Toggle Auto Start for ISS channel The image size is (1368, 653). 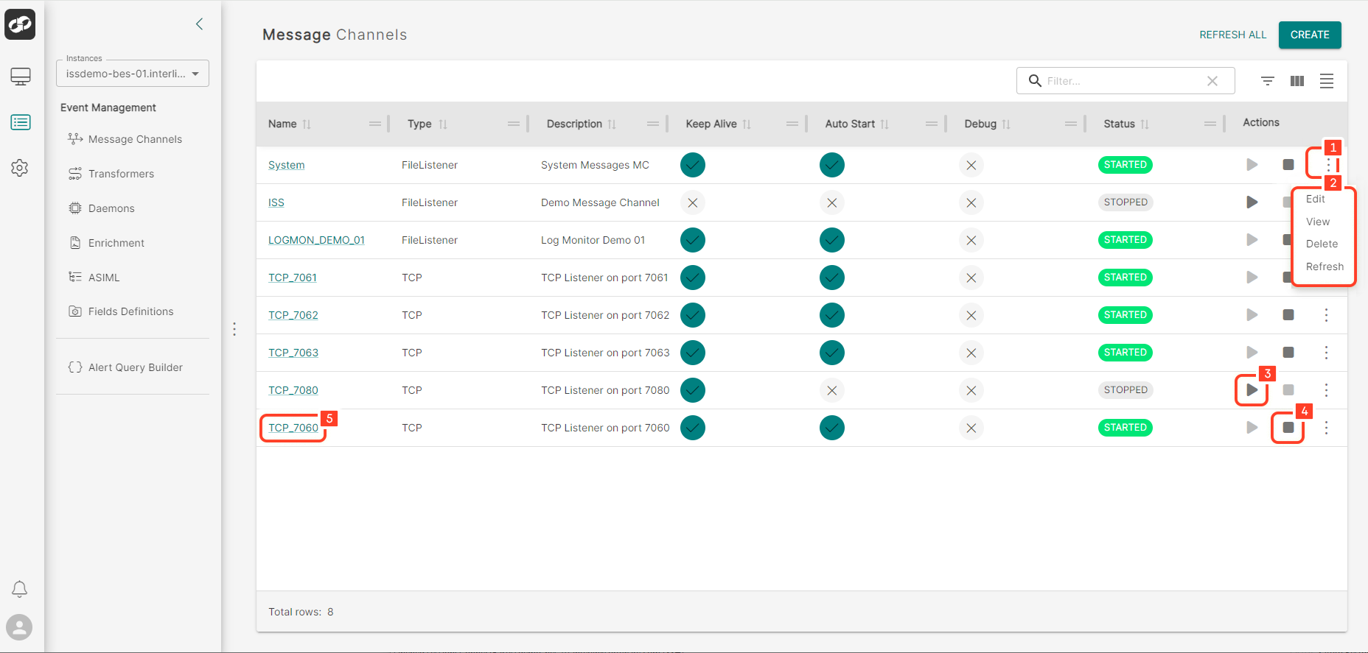point(832,202)
